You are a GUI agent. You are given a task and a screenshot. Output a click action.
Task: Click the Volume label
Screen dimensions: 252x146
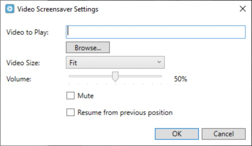pos(19,79)
